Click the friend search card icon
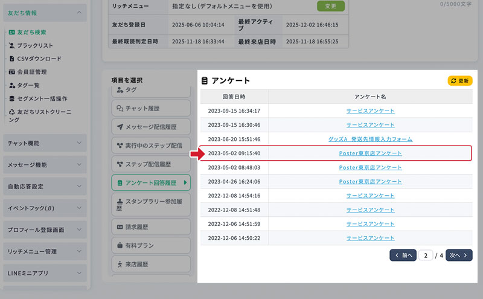The image size is (483, 299). [x=11, y=32]
